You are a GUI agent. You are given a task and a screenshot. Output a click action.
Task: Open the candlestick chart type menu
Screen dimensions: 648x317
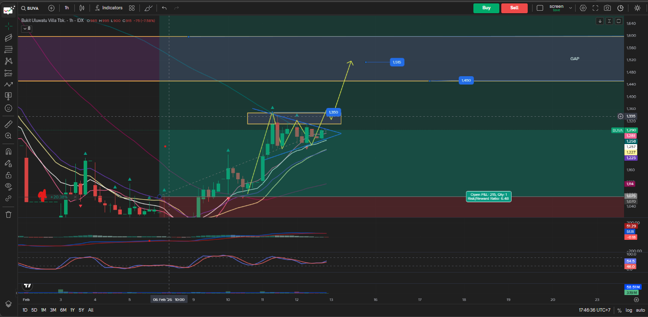(x=82, y=8)
